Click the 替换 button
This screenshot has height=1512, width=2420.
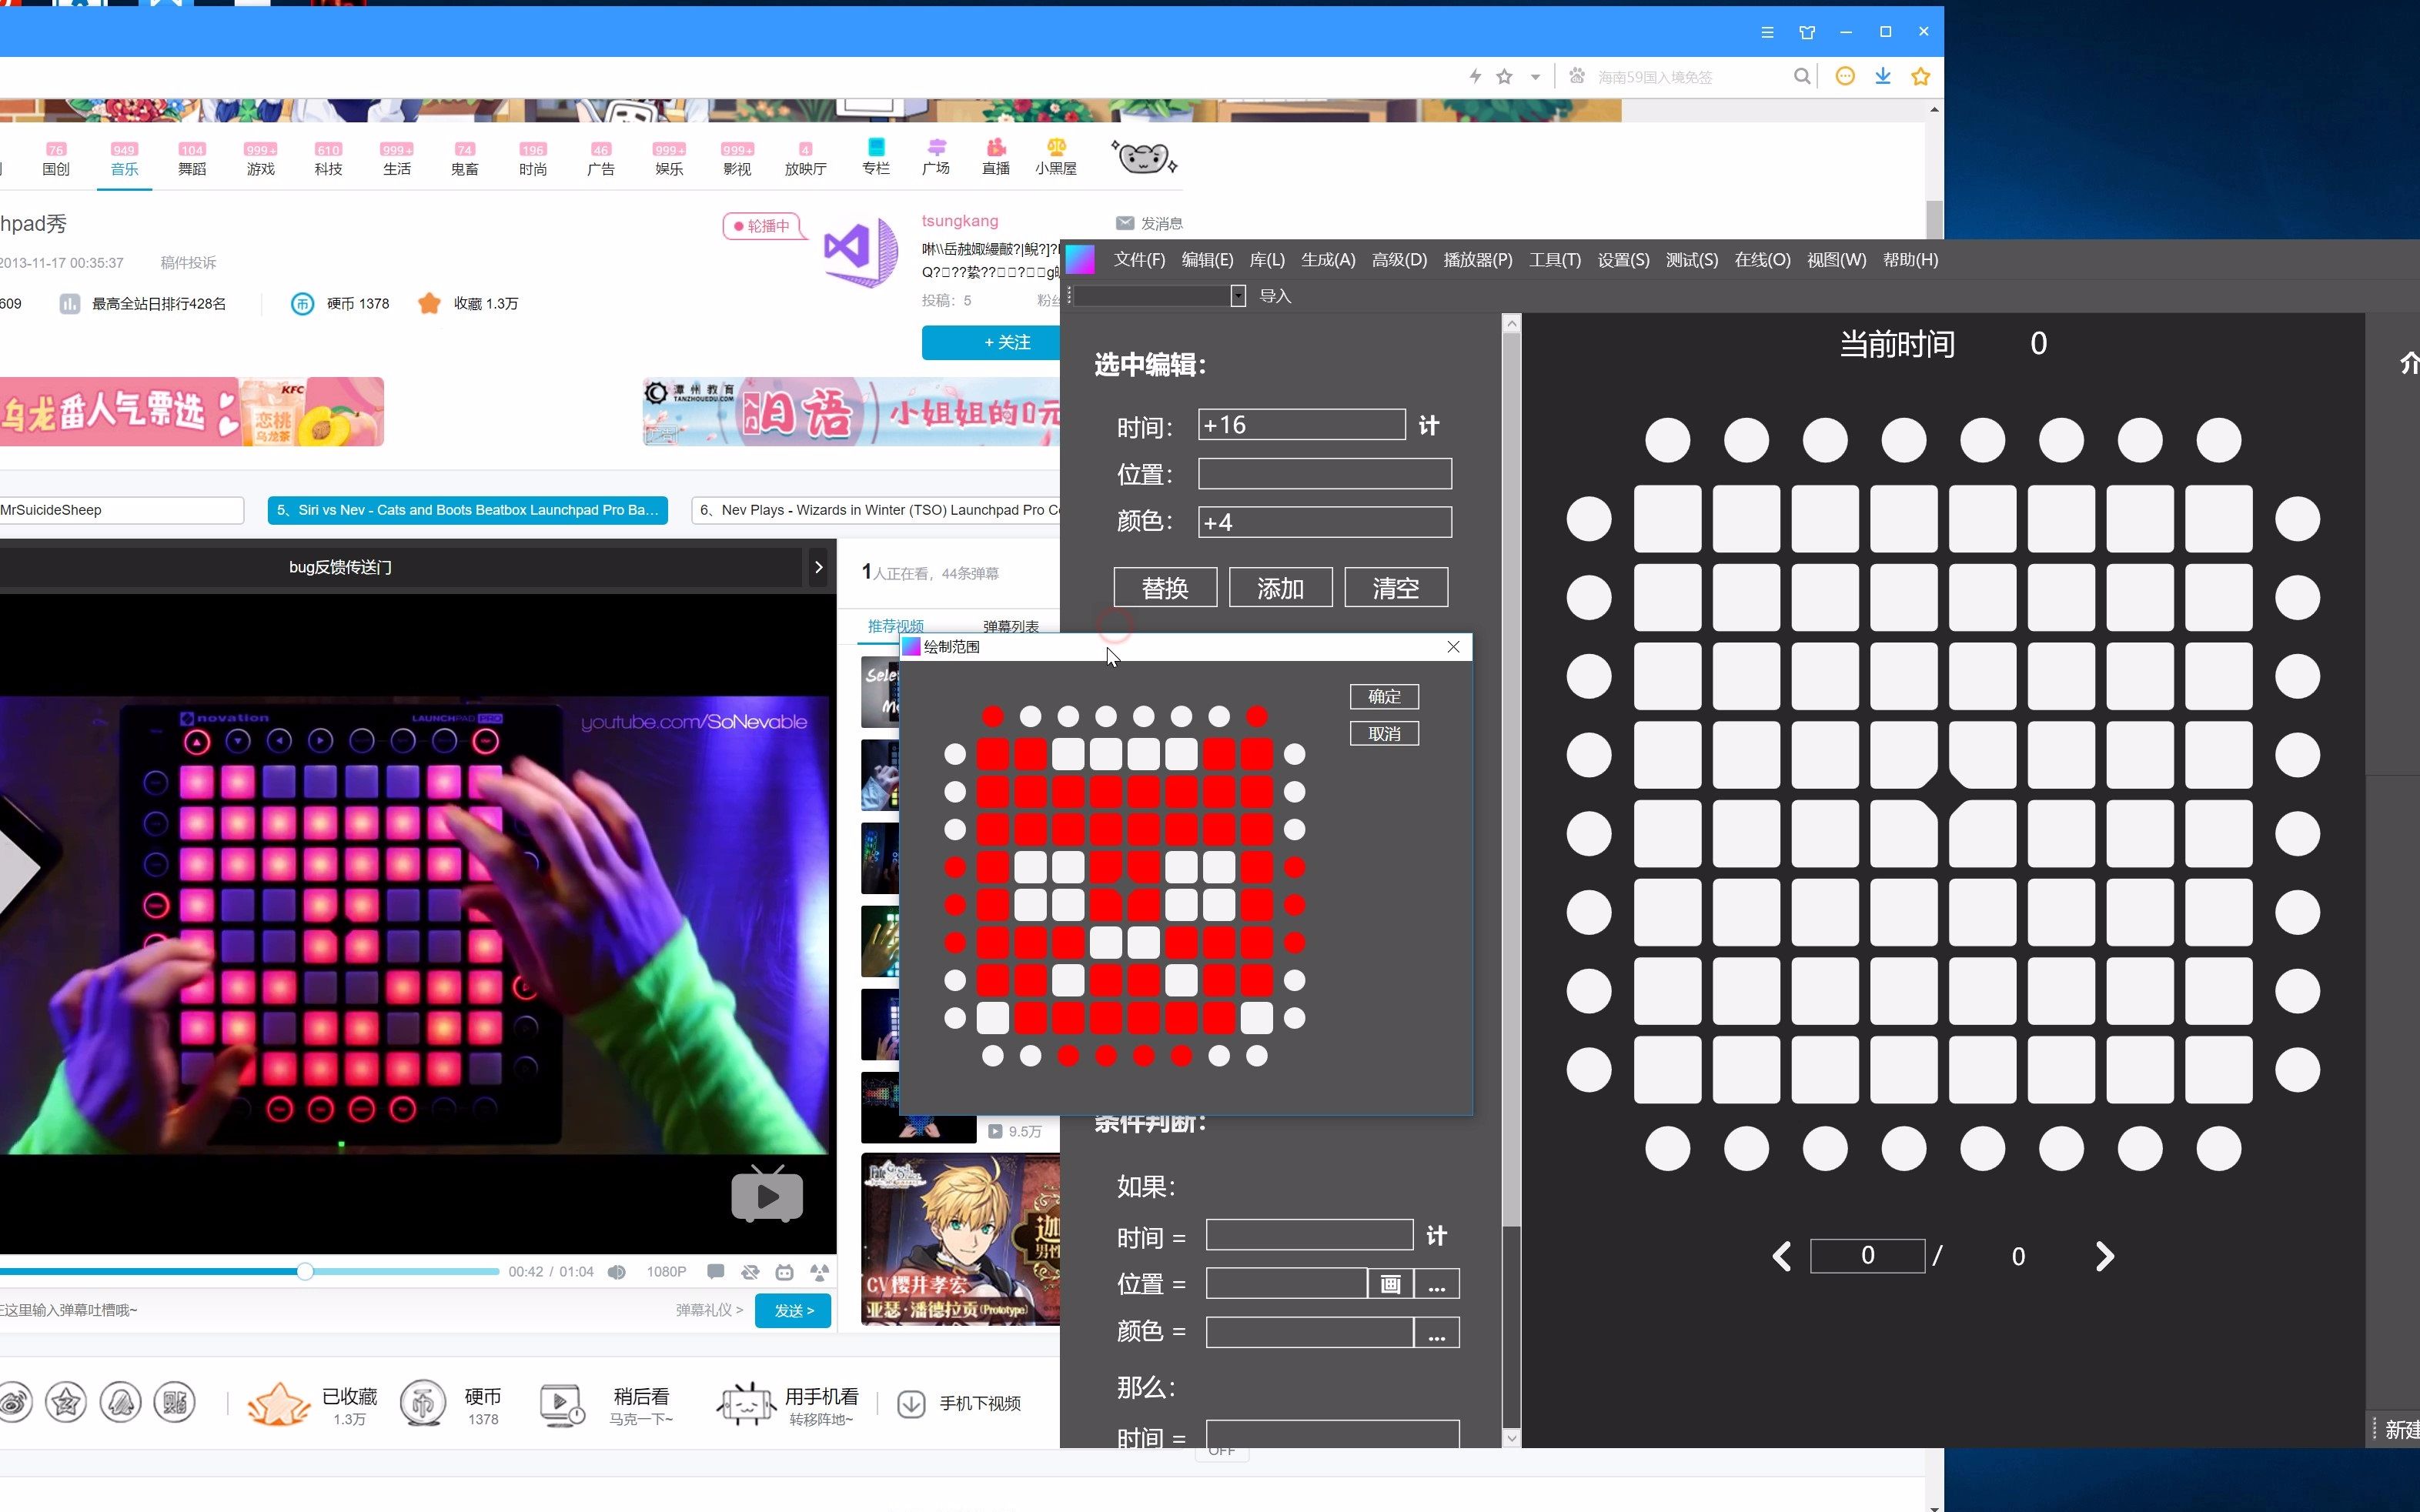tap(1165, 588)
